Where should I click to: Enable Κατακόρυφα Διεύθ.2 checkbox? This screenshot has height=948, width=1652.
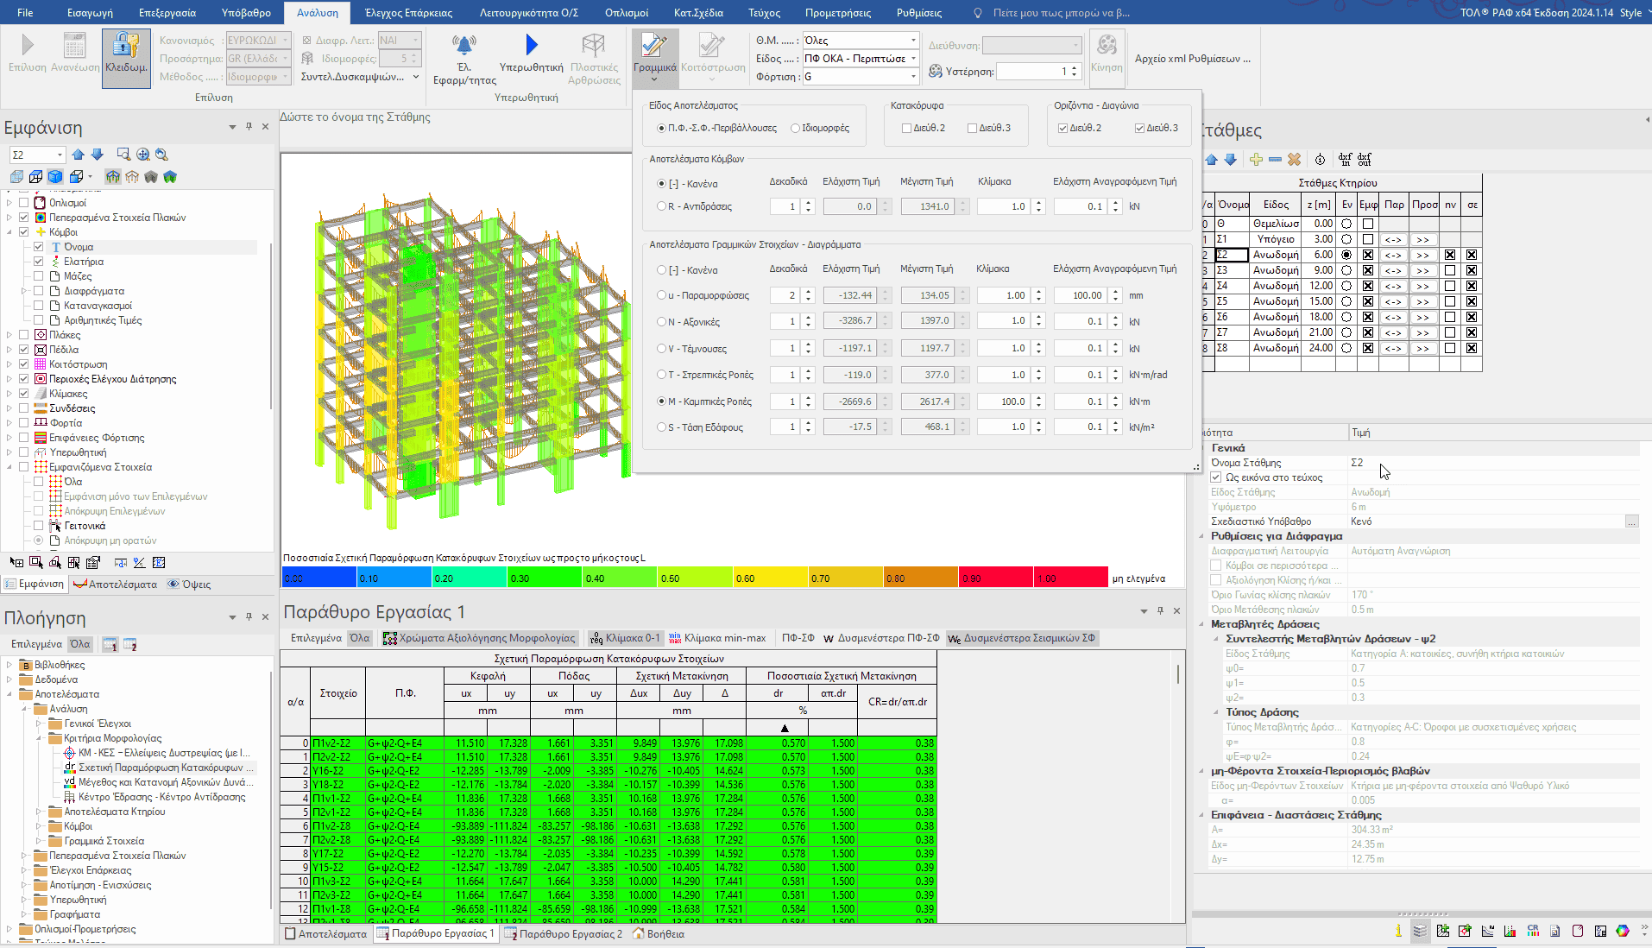click(906, 128)
